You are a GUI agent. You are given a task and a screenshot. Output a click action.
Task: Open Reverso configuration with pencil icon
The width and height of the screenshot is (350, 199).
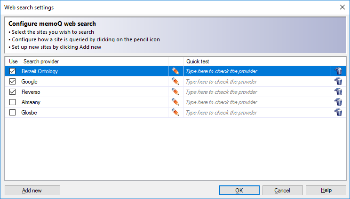(x=175, y=92)
